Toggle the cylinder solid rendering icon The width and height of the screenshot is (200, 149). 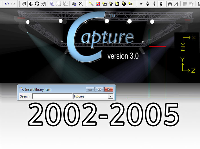170,4
